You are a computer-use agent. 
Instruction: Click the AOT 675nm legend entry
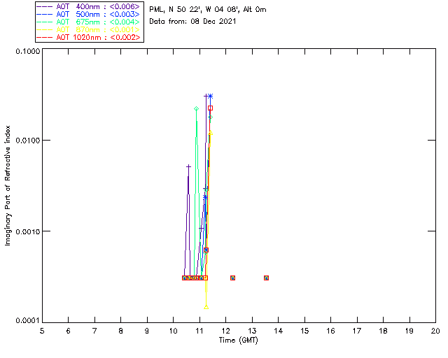pos(90,22)
